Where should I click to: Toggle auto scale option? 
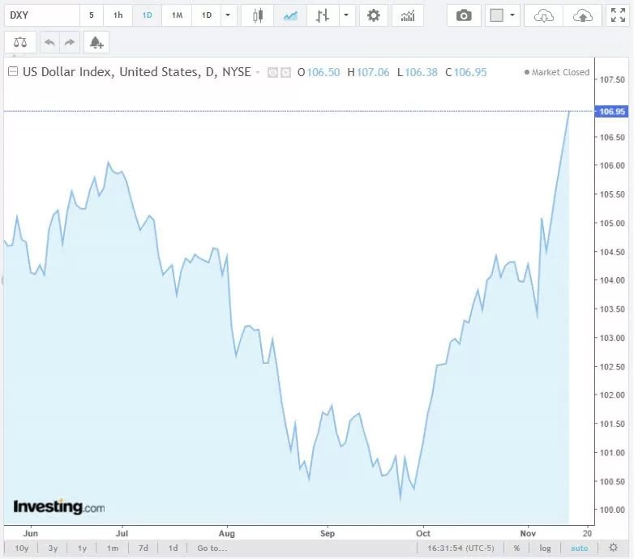(579, 548)
